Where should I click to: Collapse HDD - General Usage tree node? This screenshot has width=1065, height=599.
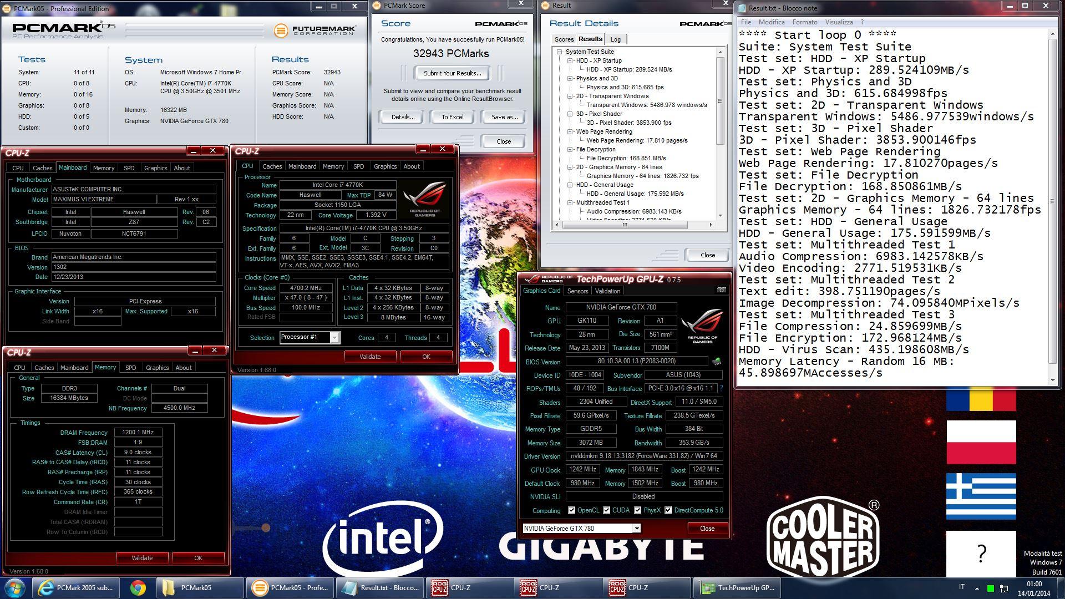coord(570,185)
